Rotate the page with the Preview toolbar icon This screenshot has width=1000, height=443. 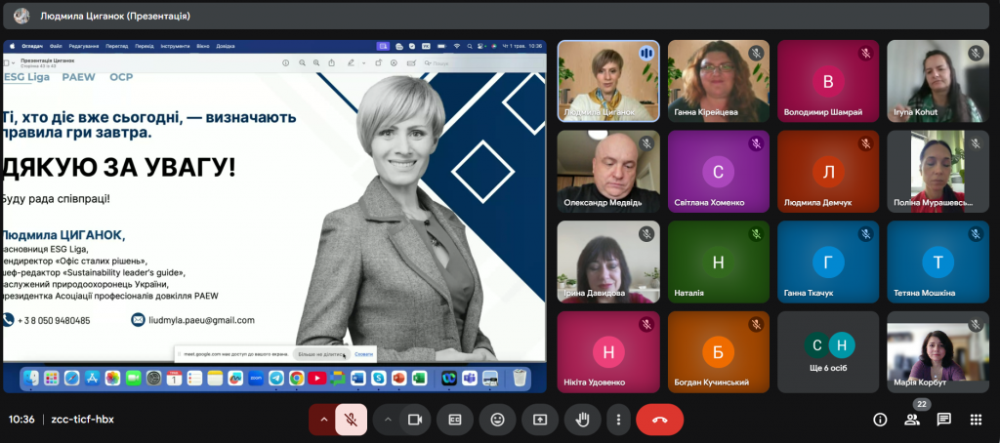click(x=378, y=62)
